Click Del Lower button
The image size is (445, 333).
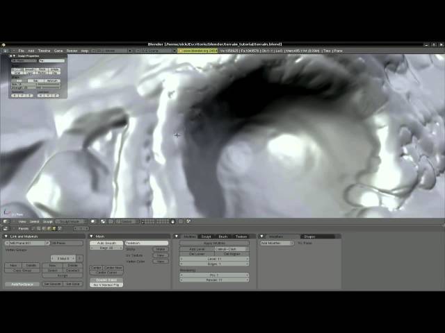[197, 254]
